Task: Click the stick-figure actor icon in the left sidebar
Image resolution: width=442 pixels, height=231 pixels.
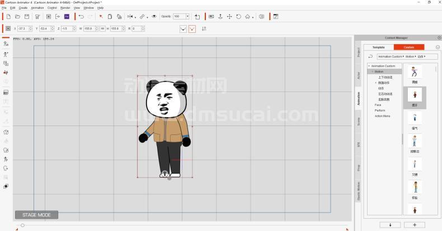Action: tap(6, 54)
